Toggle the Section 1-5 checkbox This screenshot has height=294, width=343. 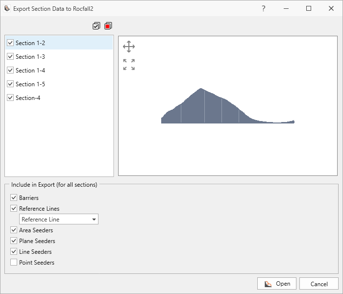10,84
